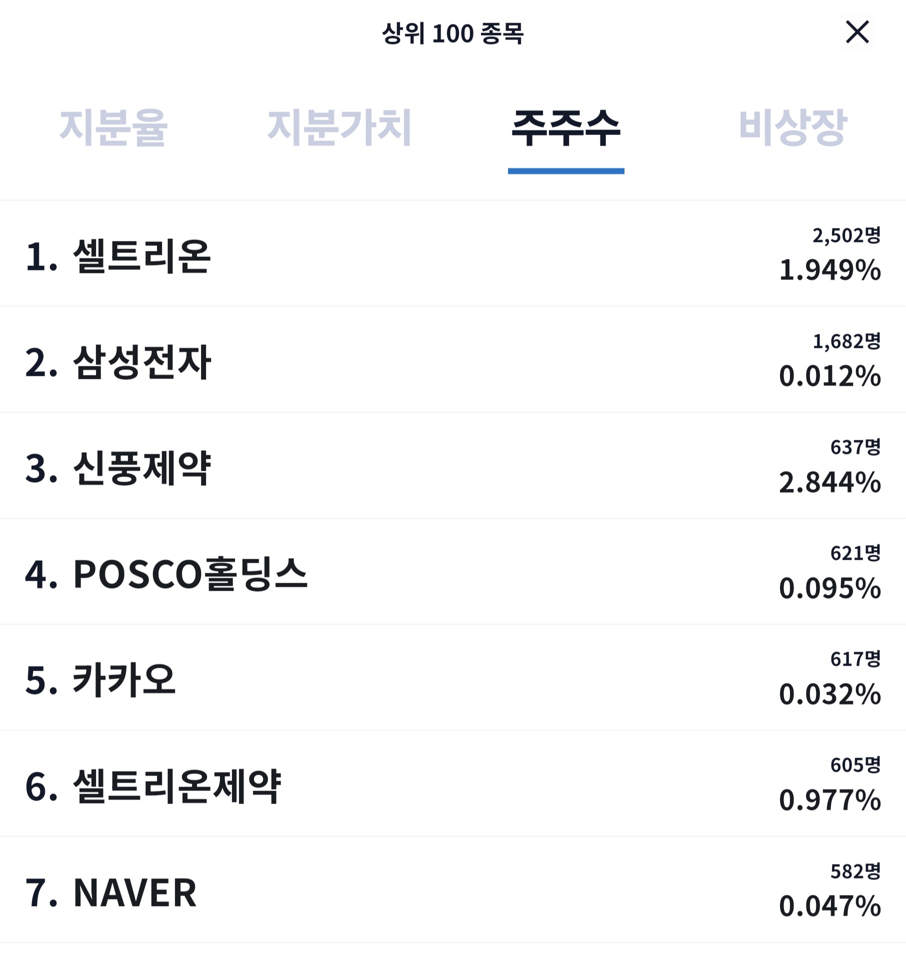Image resolution: width=906 pixels, height=961 pixels.
Task: Click the 1.949% value for 셀트리온
Action: click(x=830, y=270)
